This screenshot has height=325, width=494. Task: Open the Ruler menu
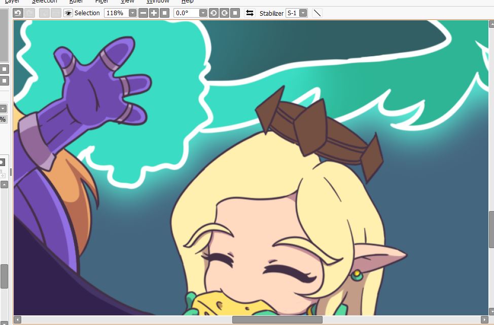(76, 2)
